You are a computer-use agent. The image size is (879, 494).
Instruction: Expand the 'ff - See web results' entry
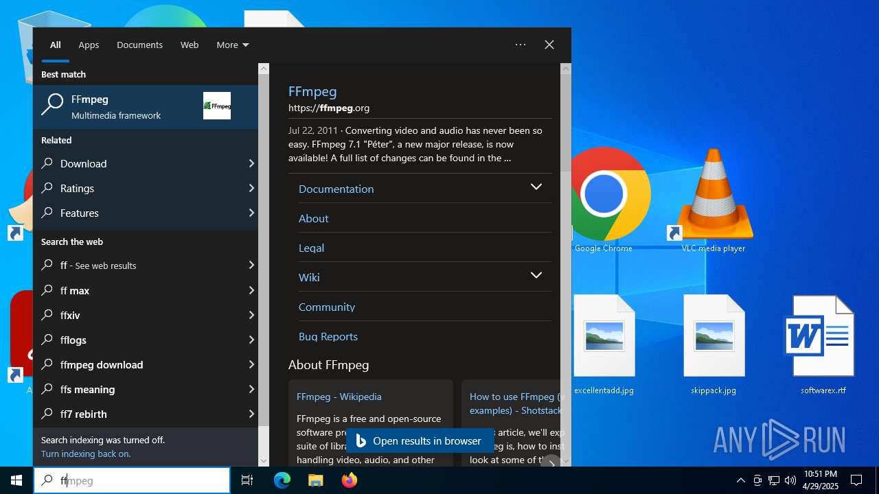click(x=251, y=266)
